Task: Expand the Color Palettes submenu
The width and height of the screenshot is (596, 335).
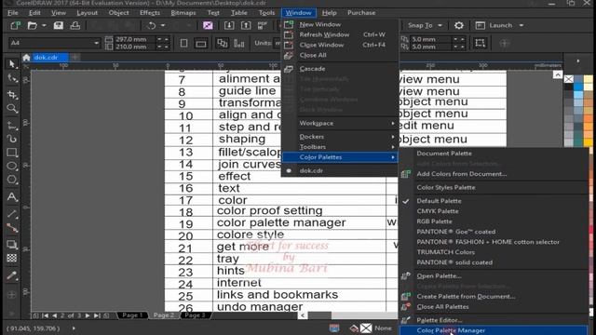Action: (x=339, y=157)
